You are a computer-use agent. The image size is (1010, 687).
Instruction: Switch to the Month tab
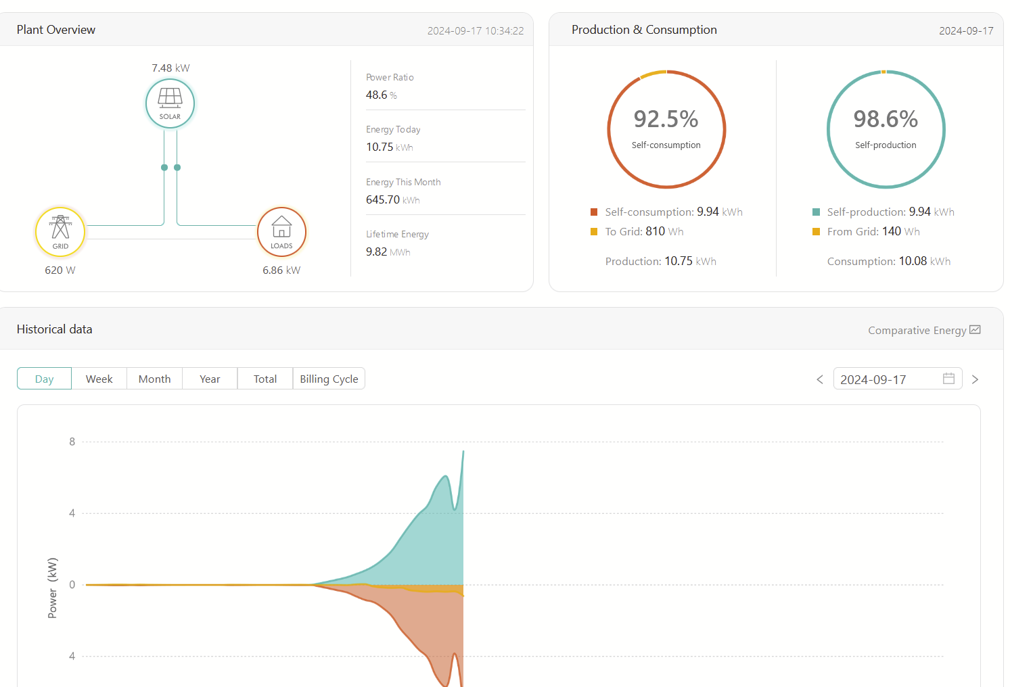tap(155, 379)
